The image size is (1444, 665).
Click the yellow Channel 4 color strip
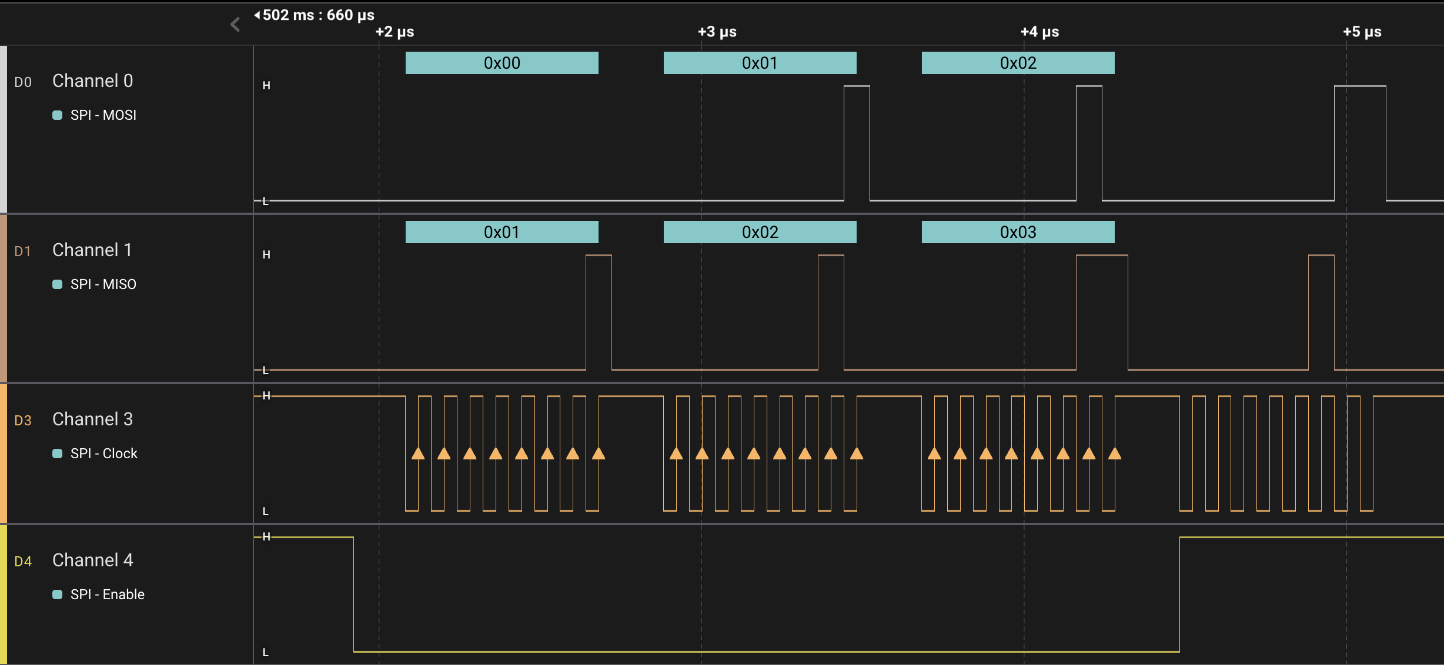pyautogui.click(x=4, y=595)
